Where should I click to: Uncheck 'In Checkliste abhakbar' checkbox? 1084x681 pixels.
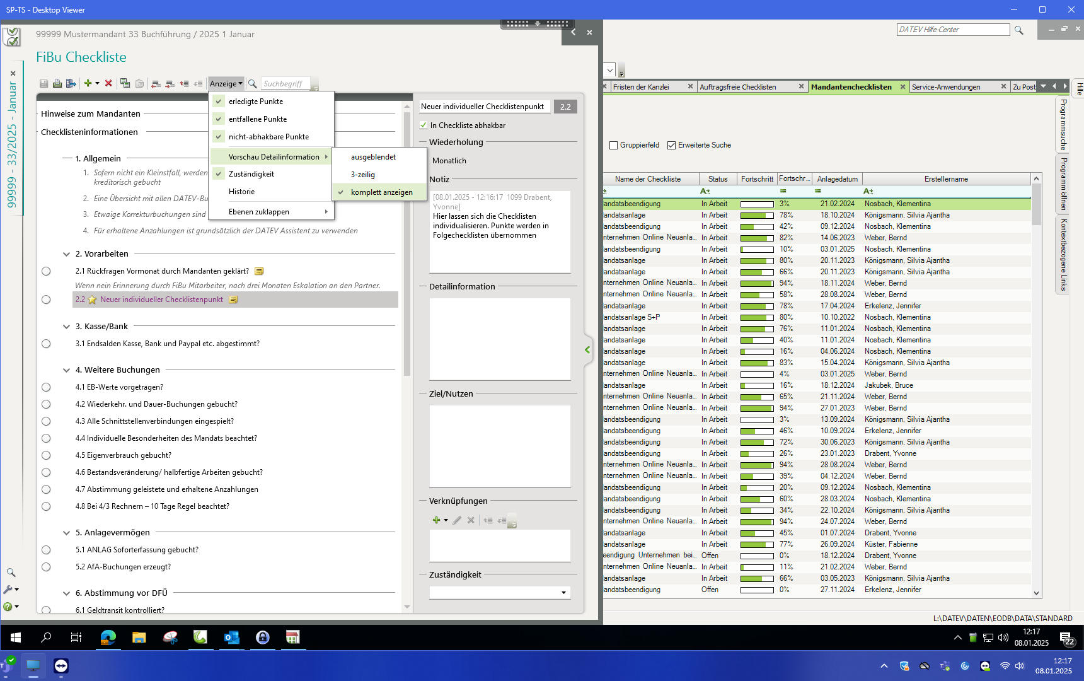(x=424, y=125)
